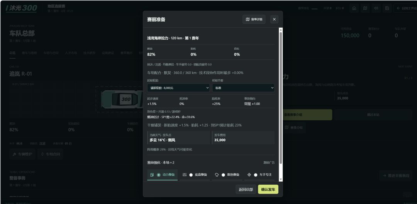The width and height of the screenshot is (417, 204).
Task: Click the dialog scrollbar down arrow
Action: [x=281, y=180]
